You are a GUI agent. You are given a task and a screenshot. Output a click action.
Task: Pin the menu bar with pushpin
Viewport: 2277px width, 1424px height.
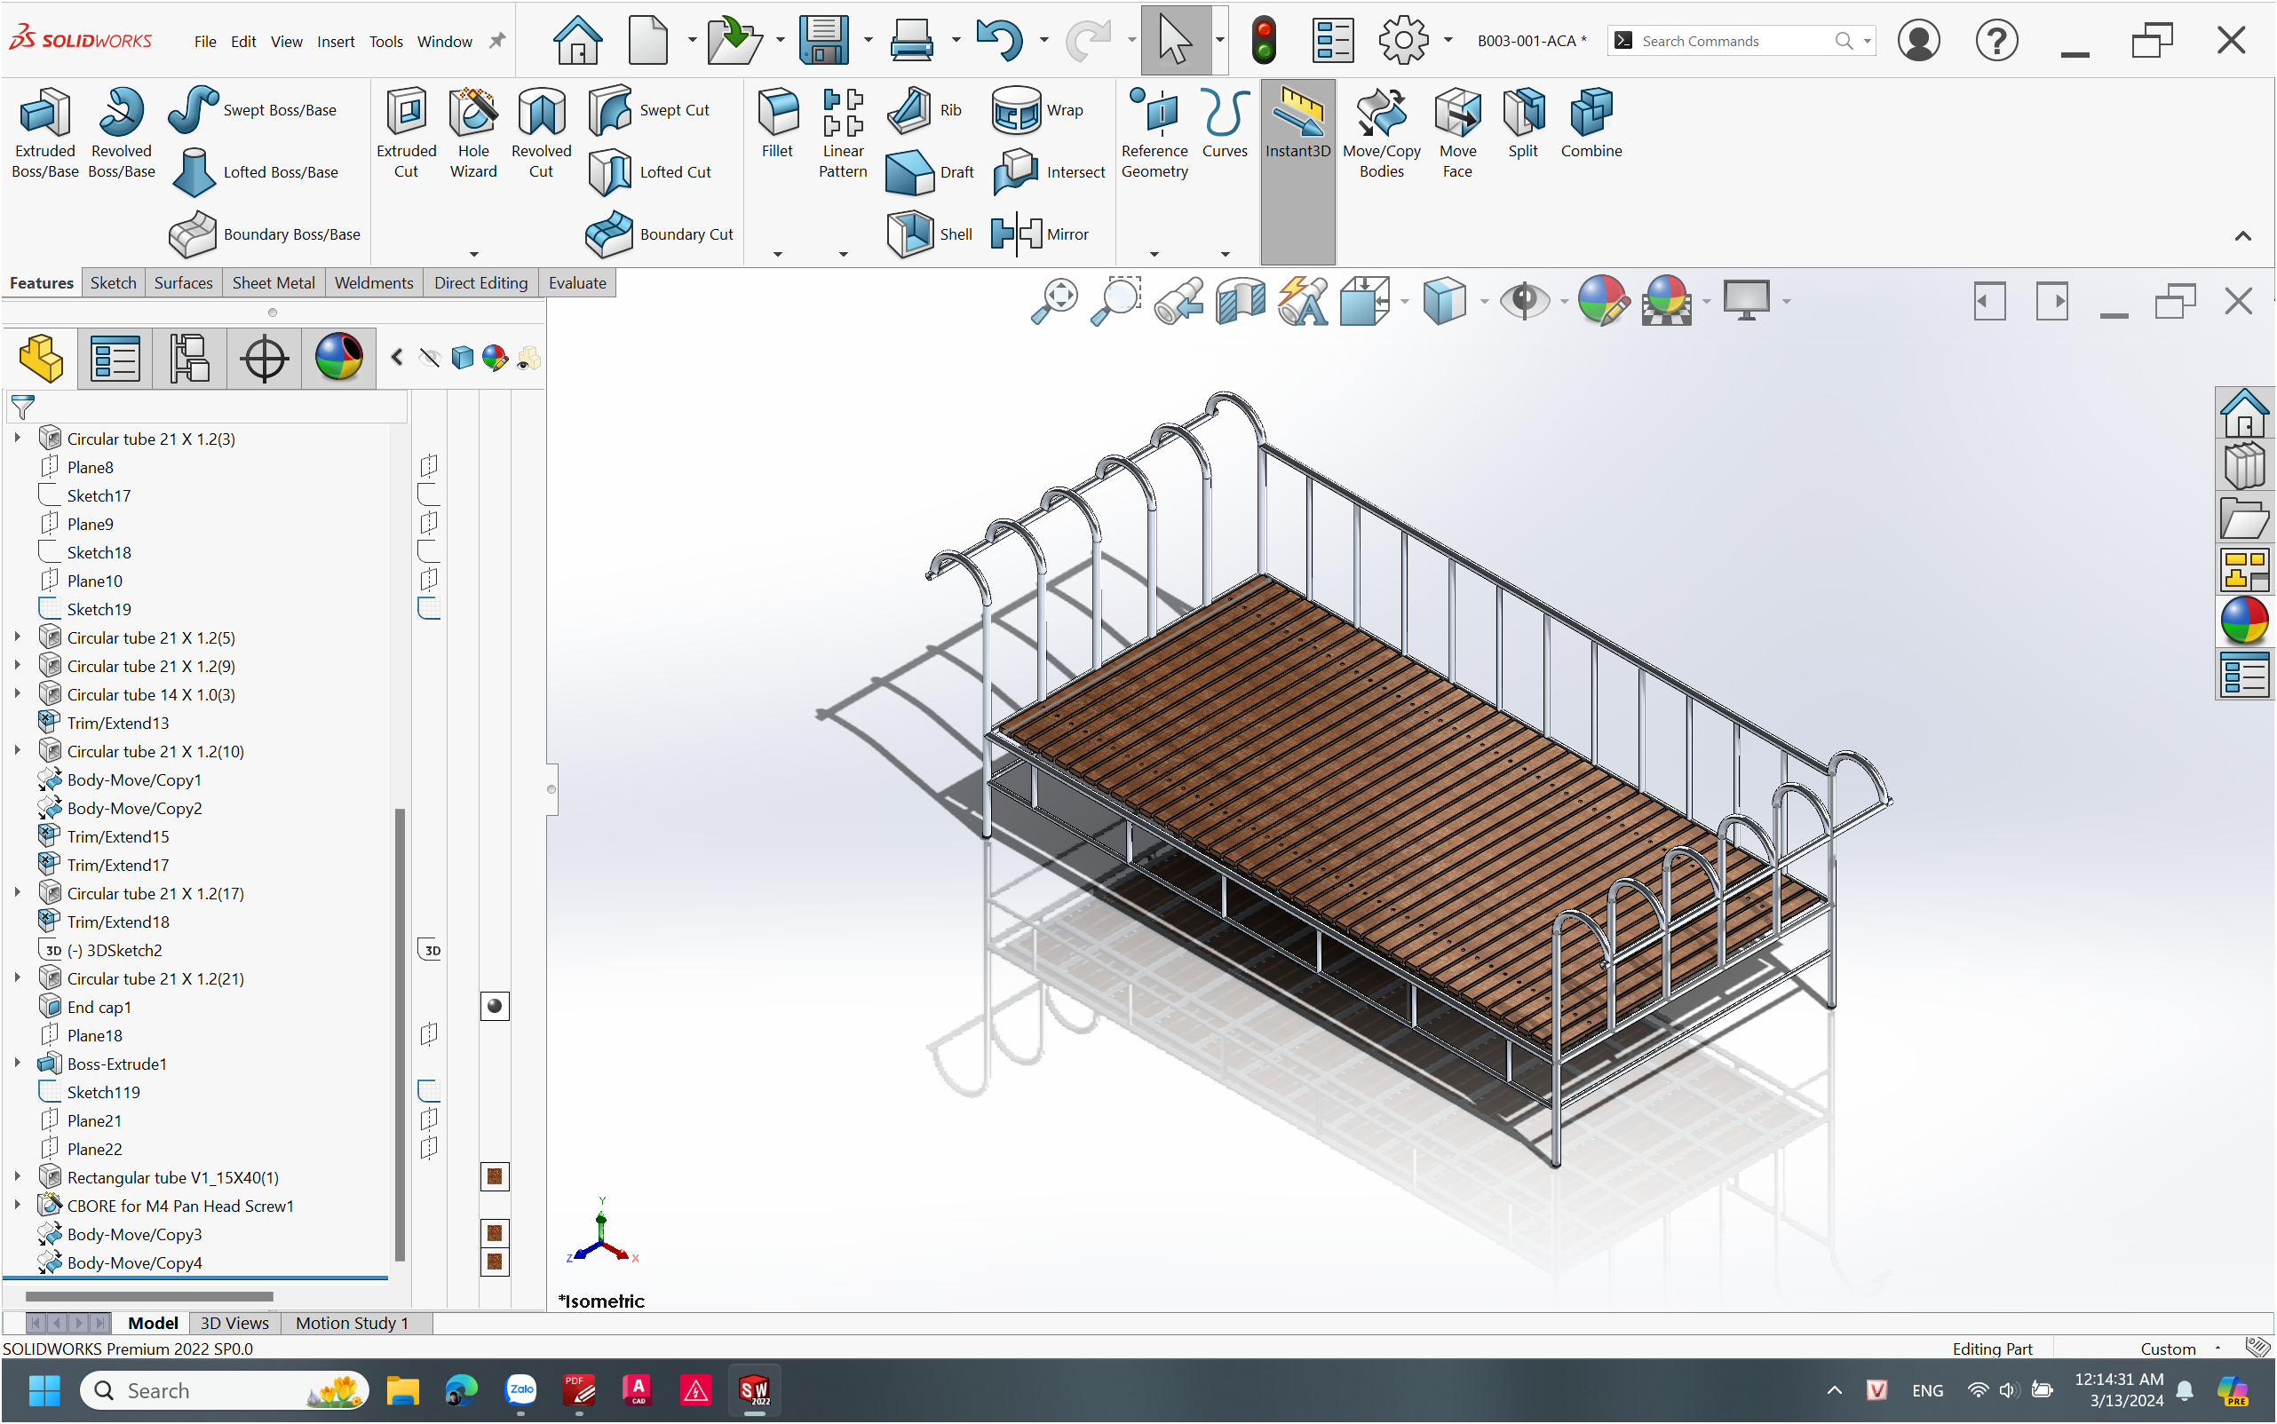tap(497, 41)
